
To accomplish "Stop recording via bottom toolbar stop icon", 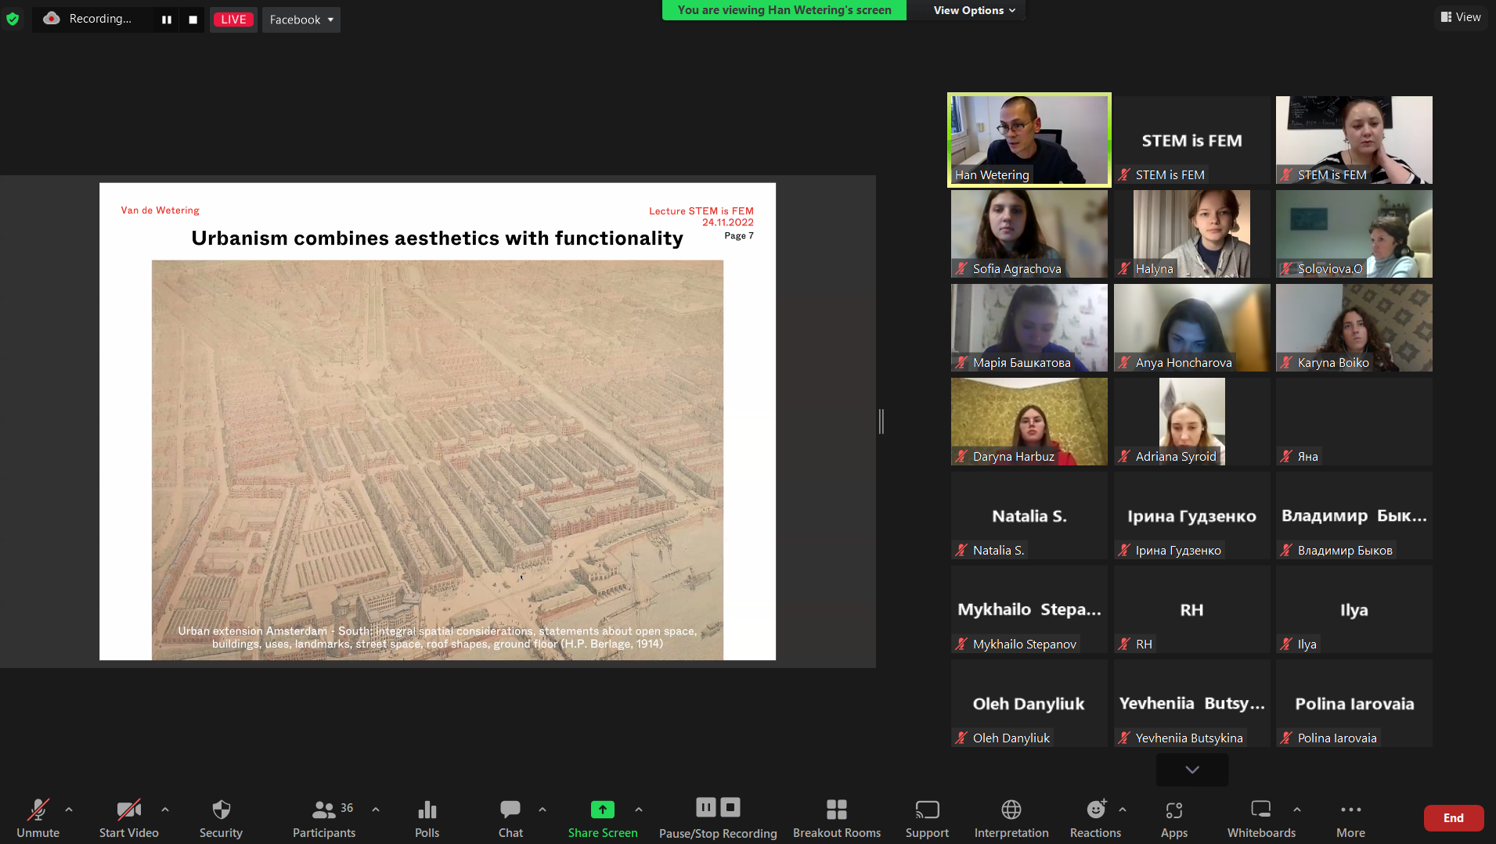I will [x=730, y=807].
